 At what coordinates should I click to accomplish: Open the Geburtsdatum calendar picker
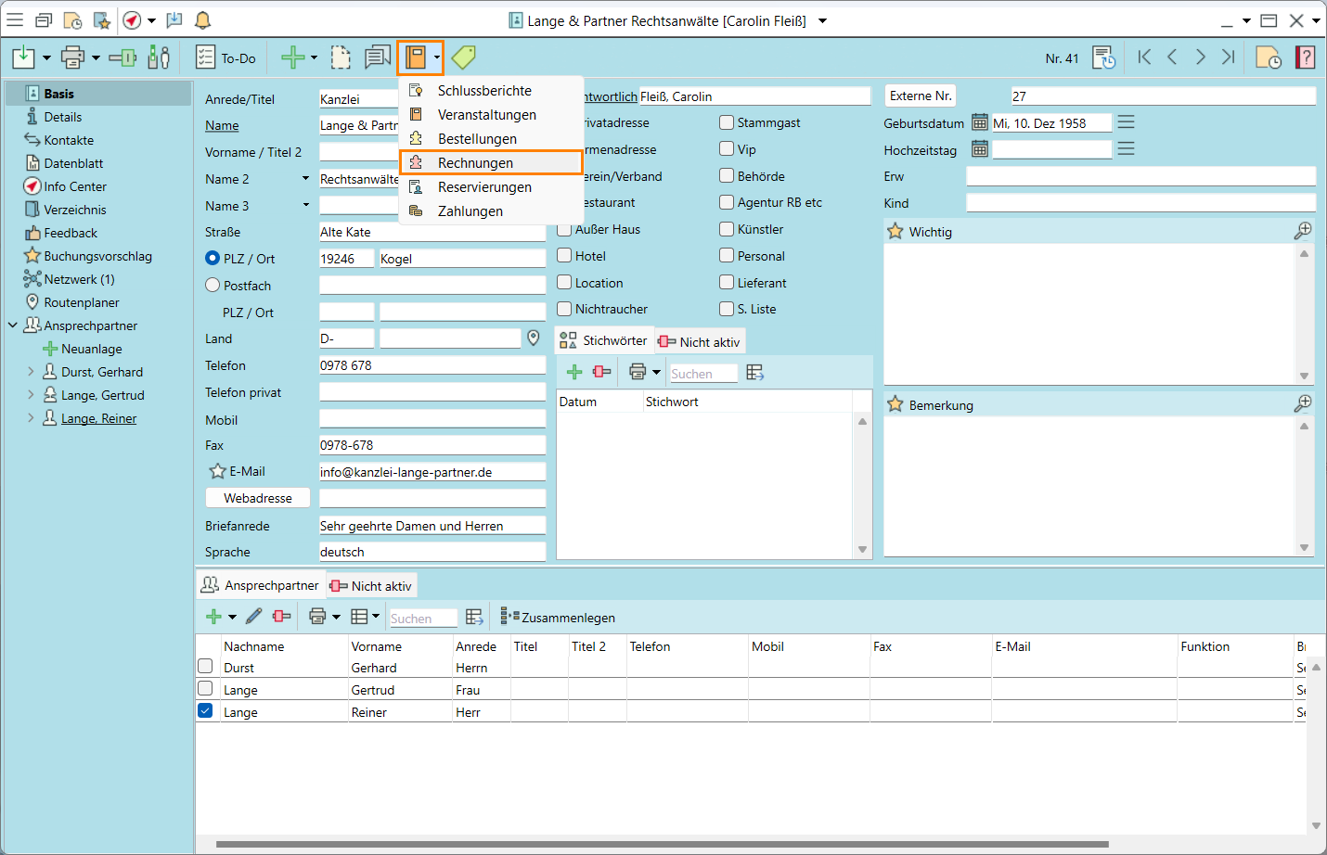(979, 122)
